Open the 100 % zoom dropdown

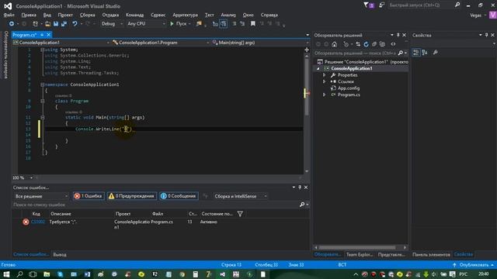coord(23,177)
